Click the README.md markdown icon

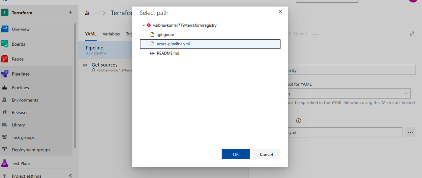click(152, 53)
